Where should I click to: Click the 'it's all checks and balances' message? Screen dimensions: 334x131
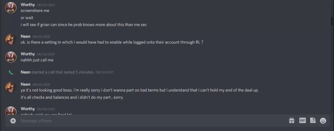click(x=72, y=98)
